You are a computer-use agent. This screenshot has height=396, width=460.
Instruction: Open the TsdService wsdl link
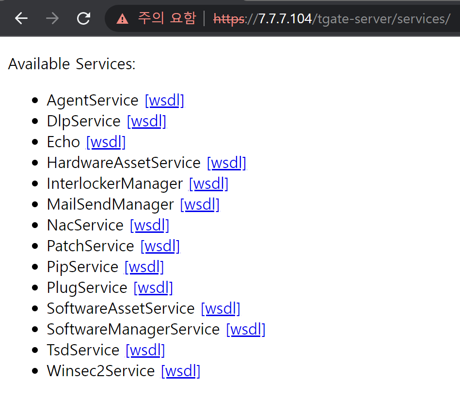pos(145,350)
